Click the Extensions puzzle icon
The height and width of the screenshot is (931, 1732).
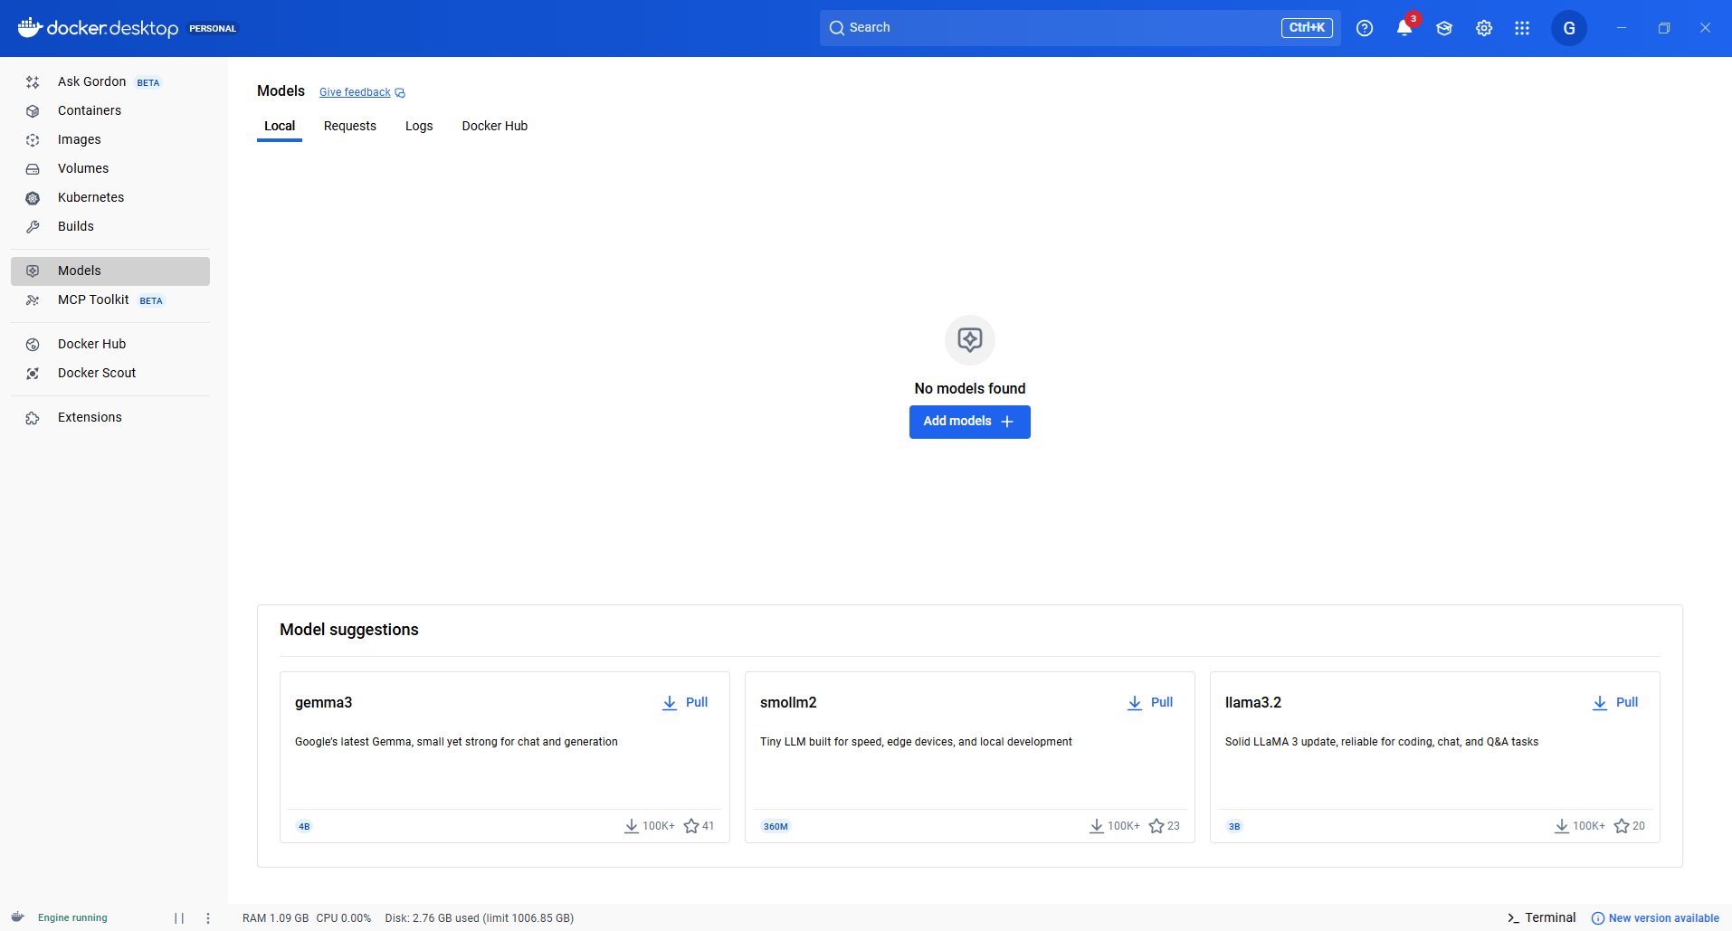click(x=33, y=418)
